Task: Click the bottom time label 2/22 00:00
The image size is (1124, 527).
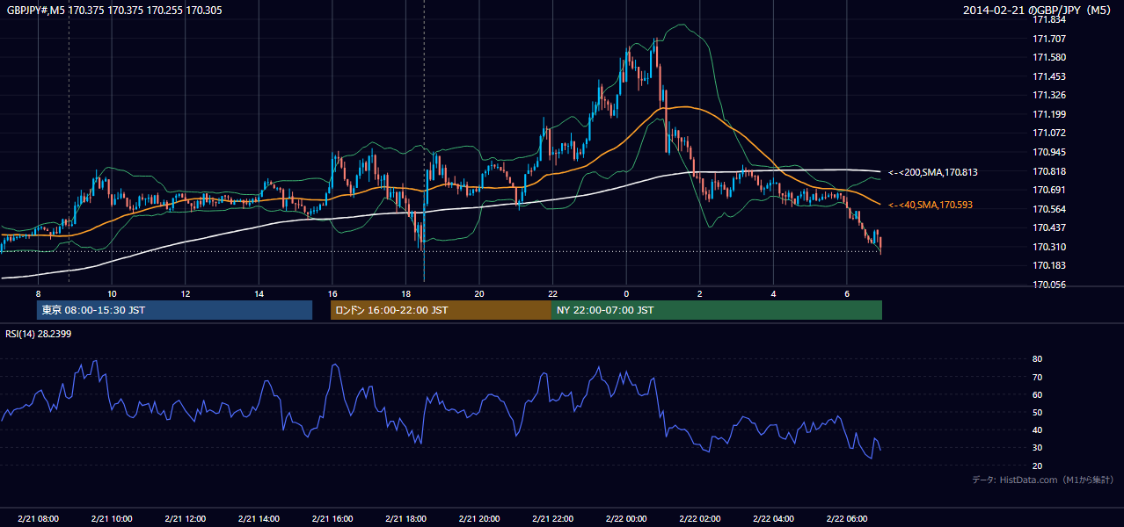Action: 625,519
